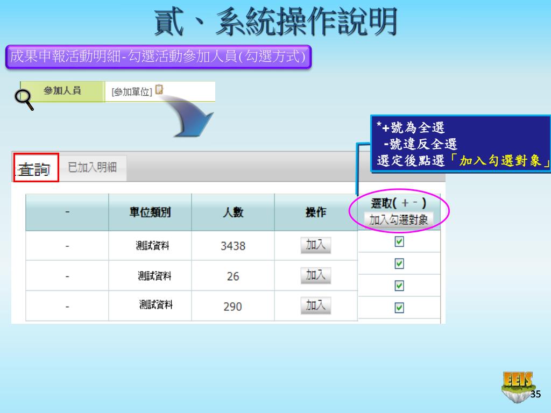Click the 參加人員 label
Screen dimensions: 551x413
pos(62,90)
